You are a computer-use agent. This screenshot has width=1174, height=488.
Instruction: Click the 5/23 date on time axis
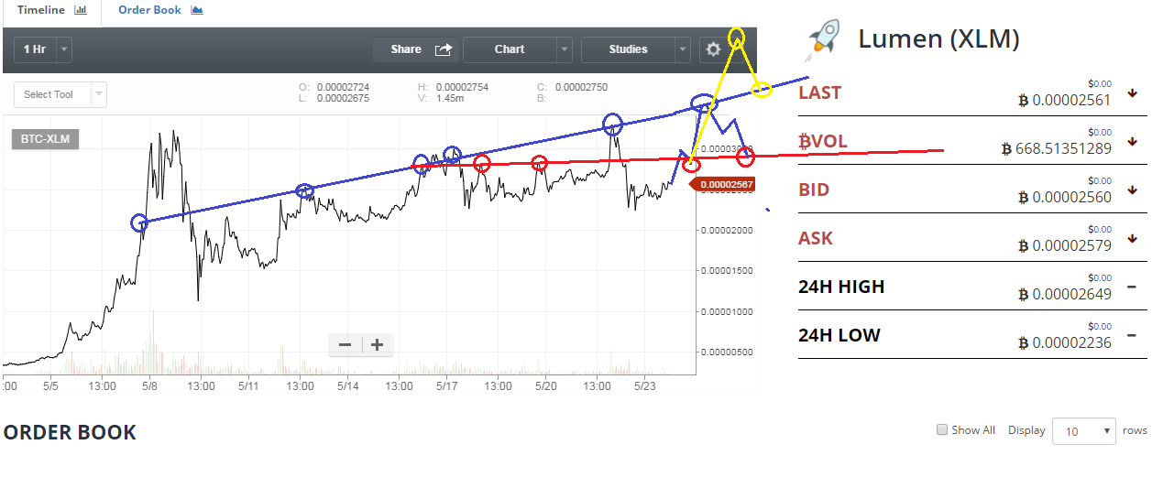pos(644,386)
